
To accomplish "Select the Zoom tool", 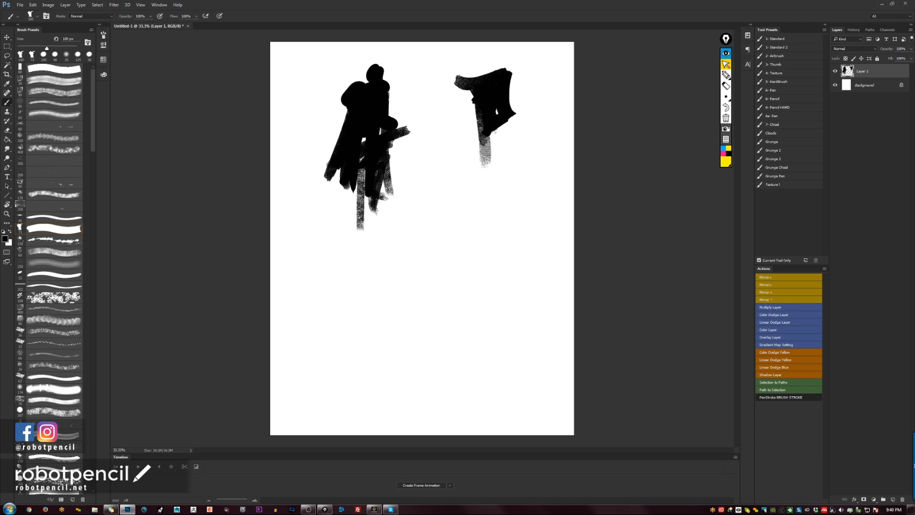I will [x=7, y=214].
